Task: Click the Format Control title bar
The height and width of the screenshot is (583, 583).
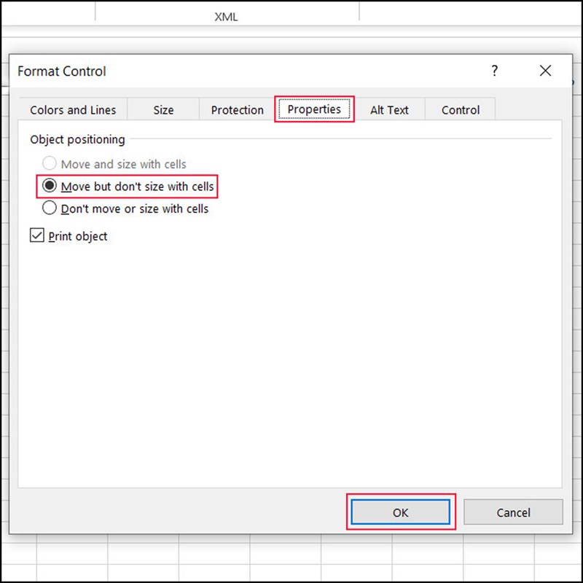Action: click(62, 71)
